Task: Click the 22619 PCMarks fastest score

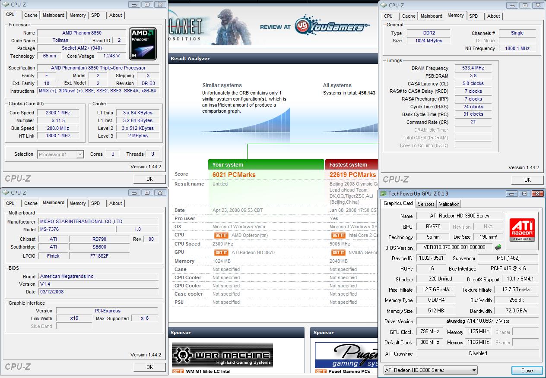Action: (352, 175)
